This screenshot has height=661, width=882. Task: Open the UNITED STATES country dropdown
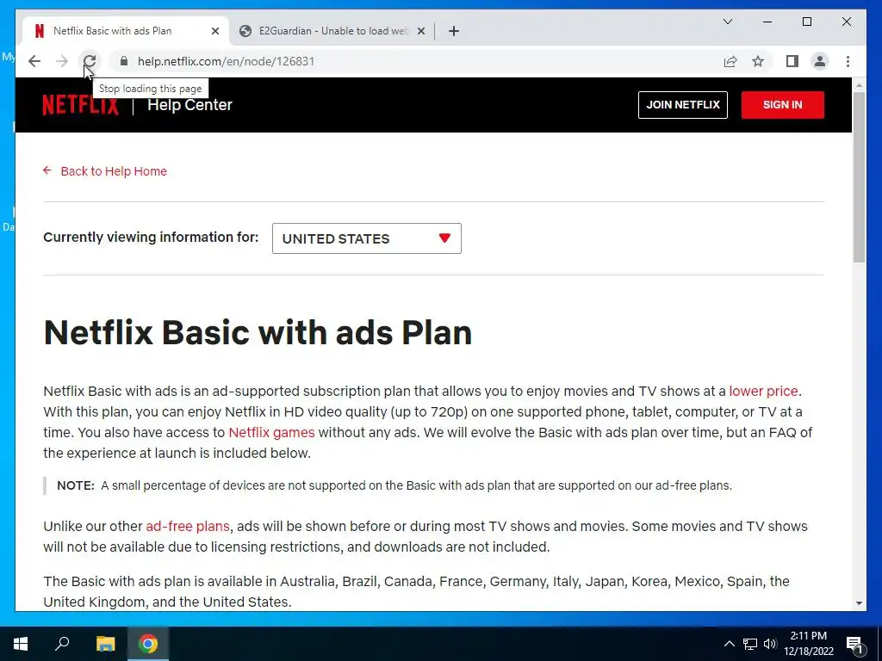point(367,238)
